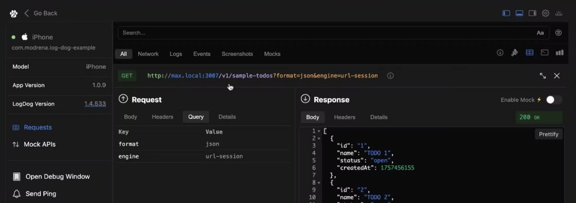Select the All filter tab
Screen dimensions: 576x203
pos(123,54)
